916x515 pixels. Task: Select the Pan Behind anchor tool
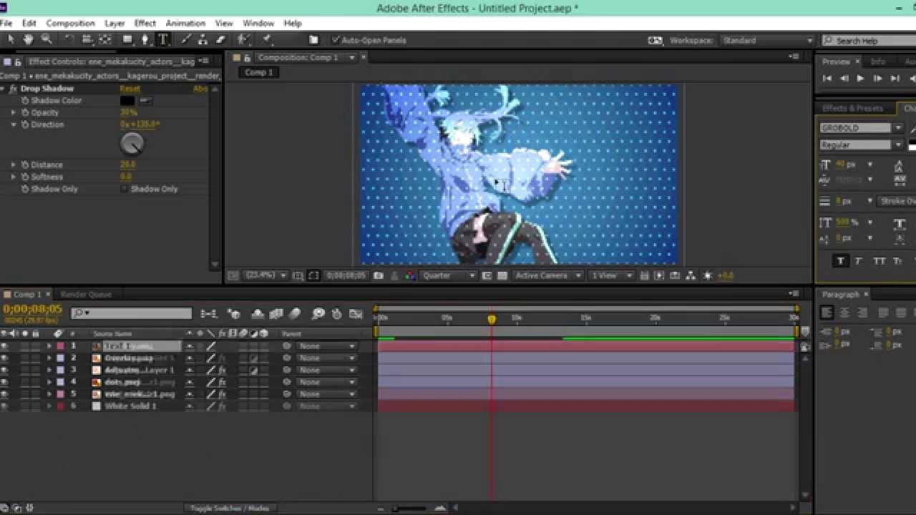105,40
